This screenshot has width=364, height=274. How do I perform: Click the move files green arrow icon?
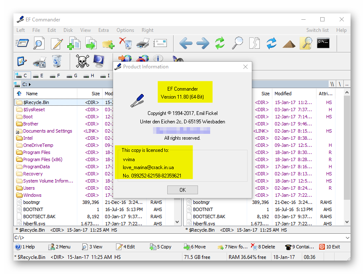pos(91,43)
